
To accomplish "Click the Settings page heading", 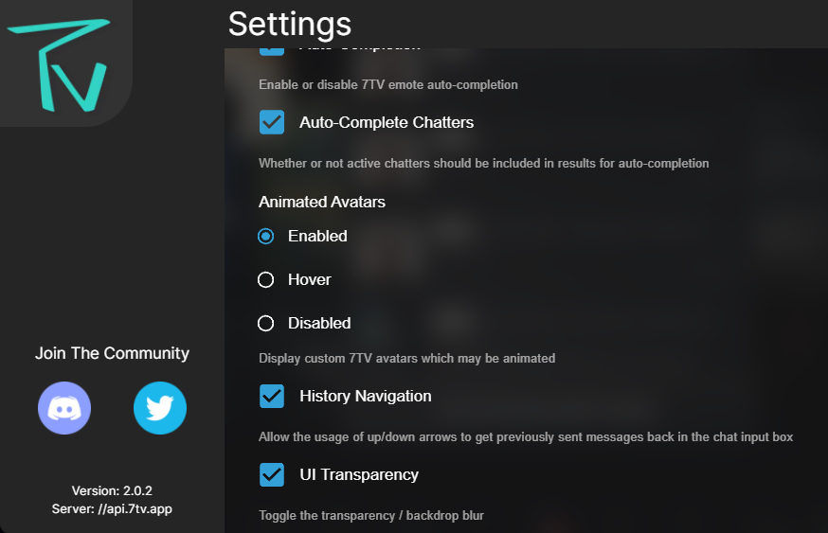I will pyautogui.click(x=289, y=23).
